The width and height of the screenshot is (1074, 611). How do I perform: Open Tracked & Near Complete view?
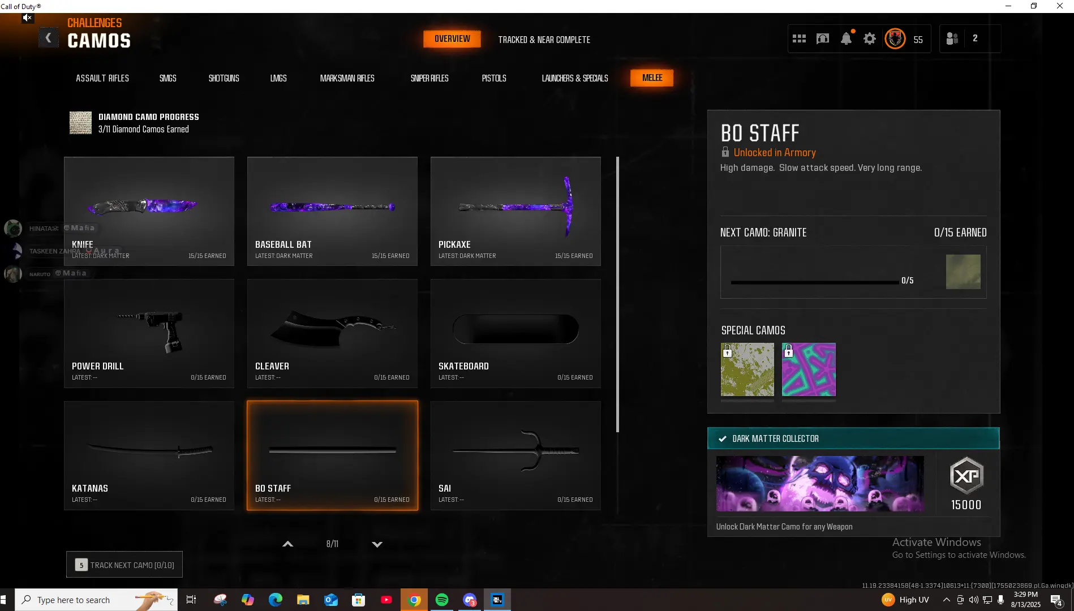point(544,40)
